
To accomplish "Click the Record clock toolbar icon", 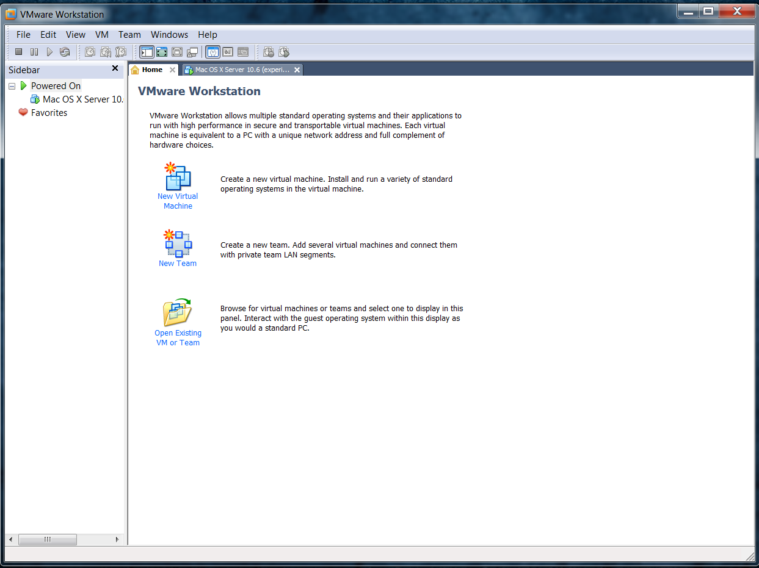I will 269,52.
